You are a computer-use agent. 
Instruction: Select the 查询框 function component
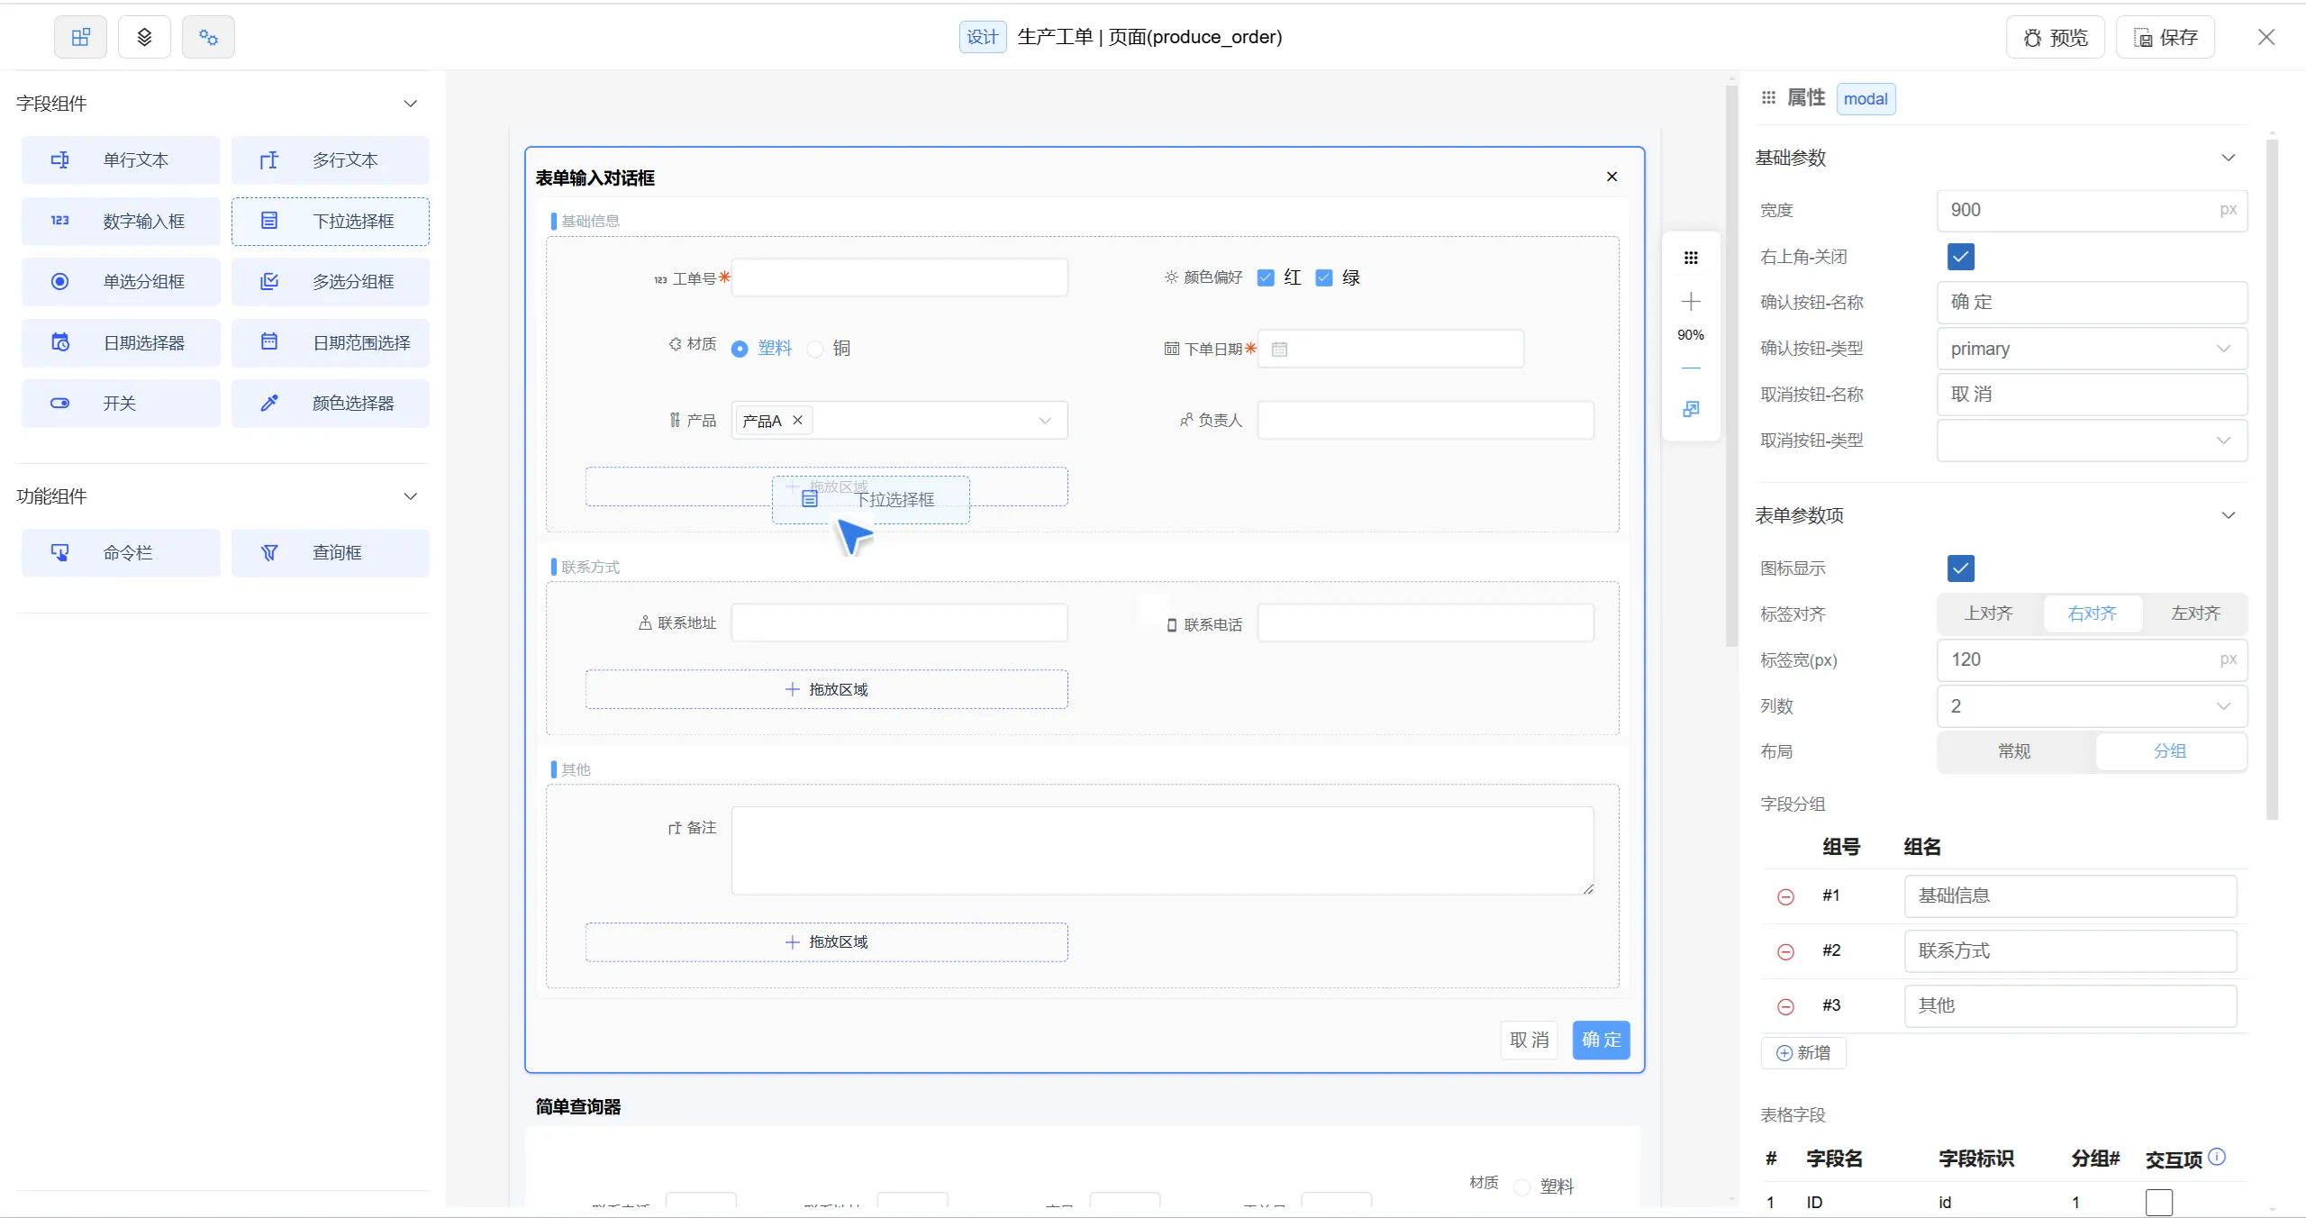(331, 552)
